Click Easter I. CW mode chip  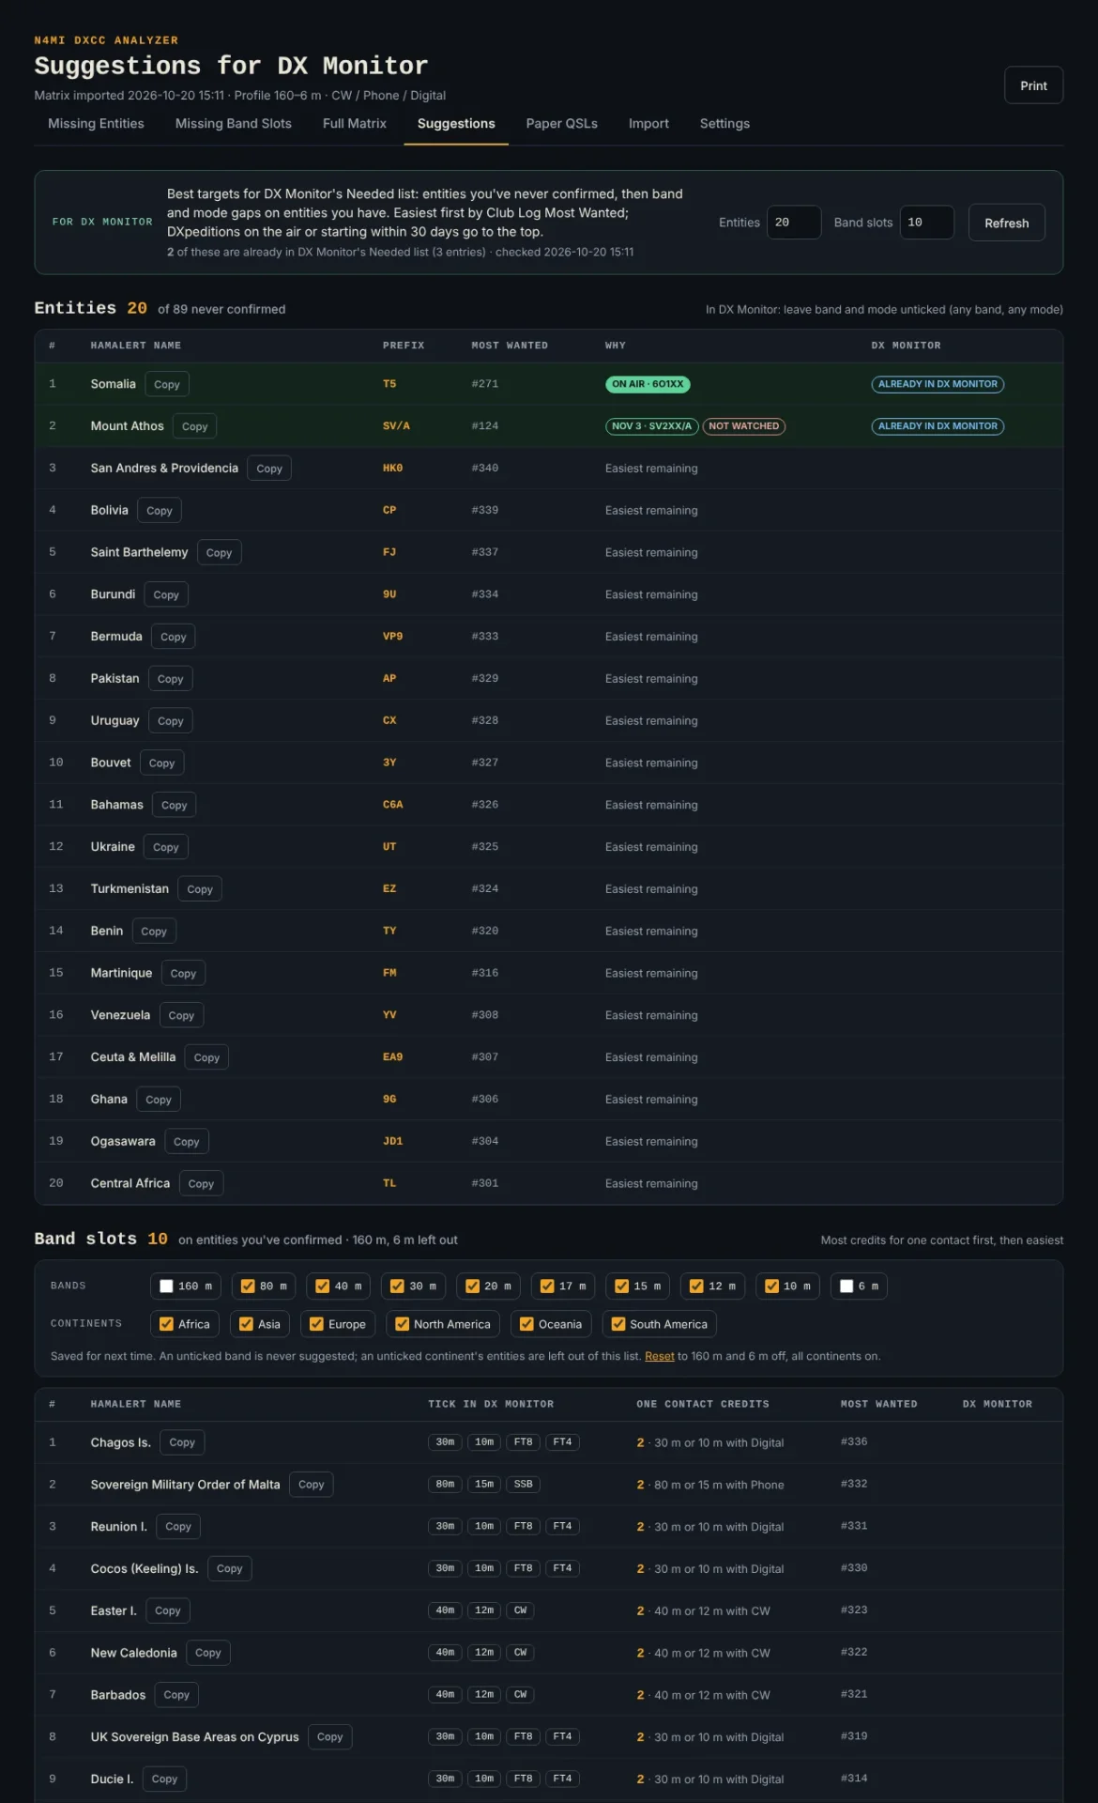coord(521,1610)
